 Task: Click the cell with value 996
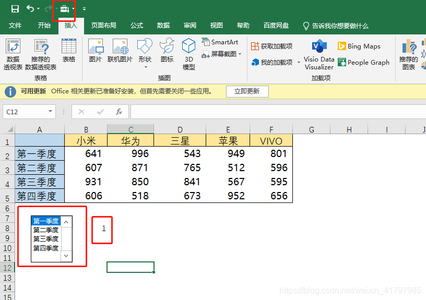[x=131, y=154]
